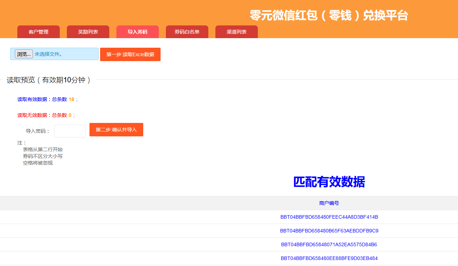The height and width of the screenshot is (266, 458).
Task: Open the 渠道列表 tab
Action: click(x=237, y=32)
